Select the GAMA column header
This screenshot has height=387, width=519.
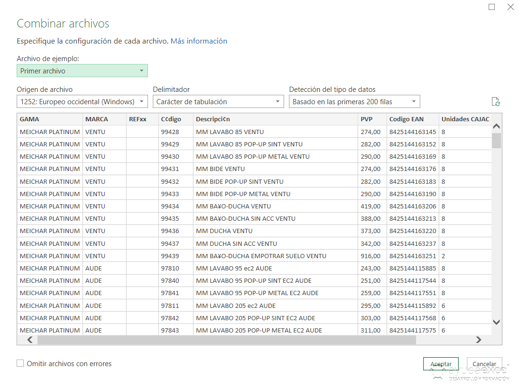pos(50,119)
